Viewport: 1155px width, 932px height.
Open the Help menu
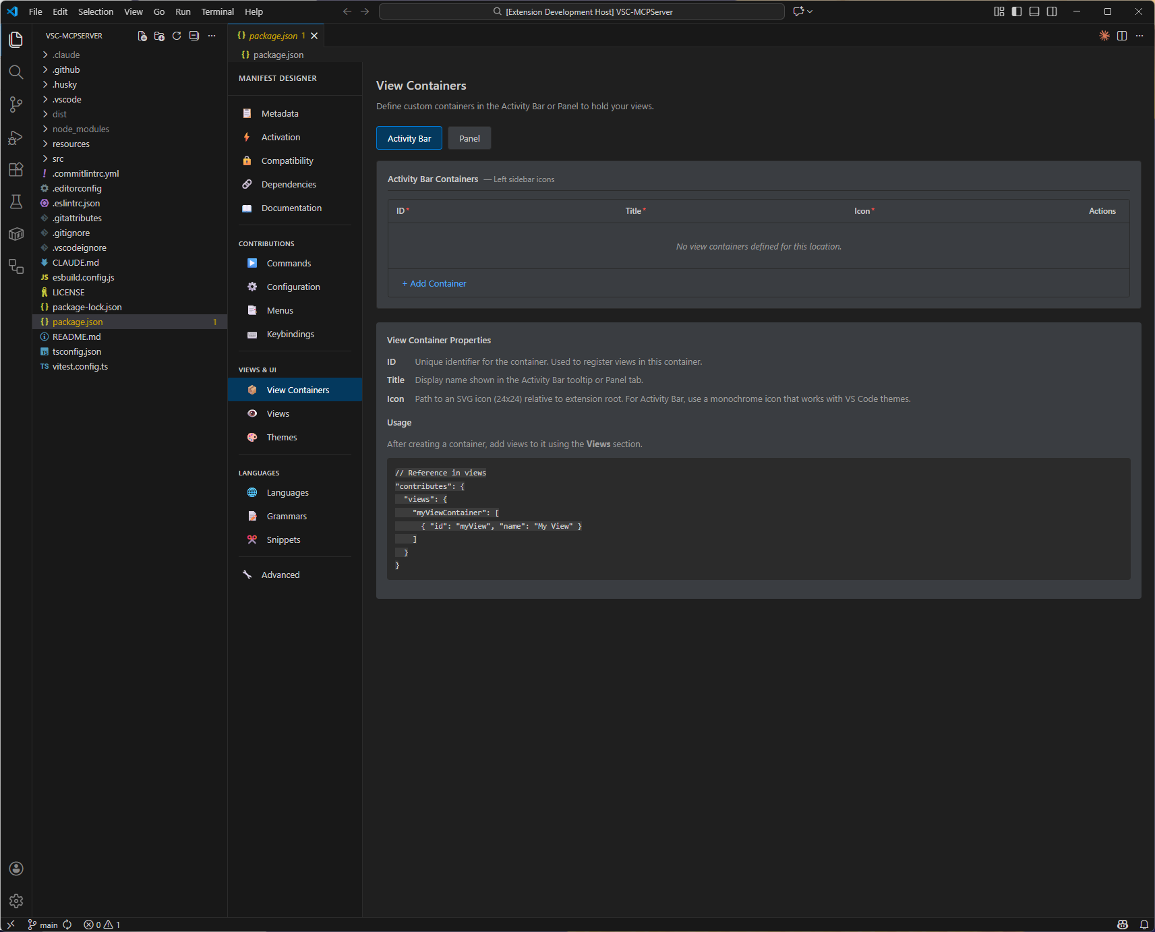[254, 11]
